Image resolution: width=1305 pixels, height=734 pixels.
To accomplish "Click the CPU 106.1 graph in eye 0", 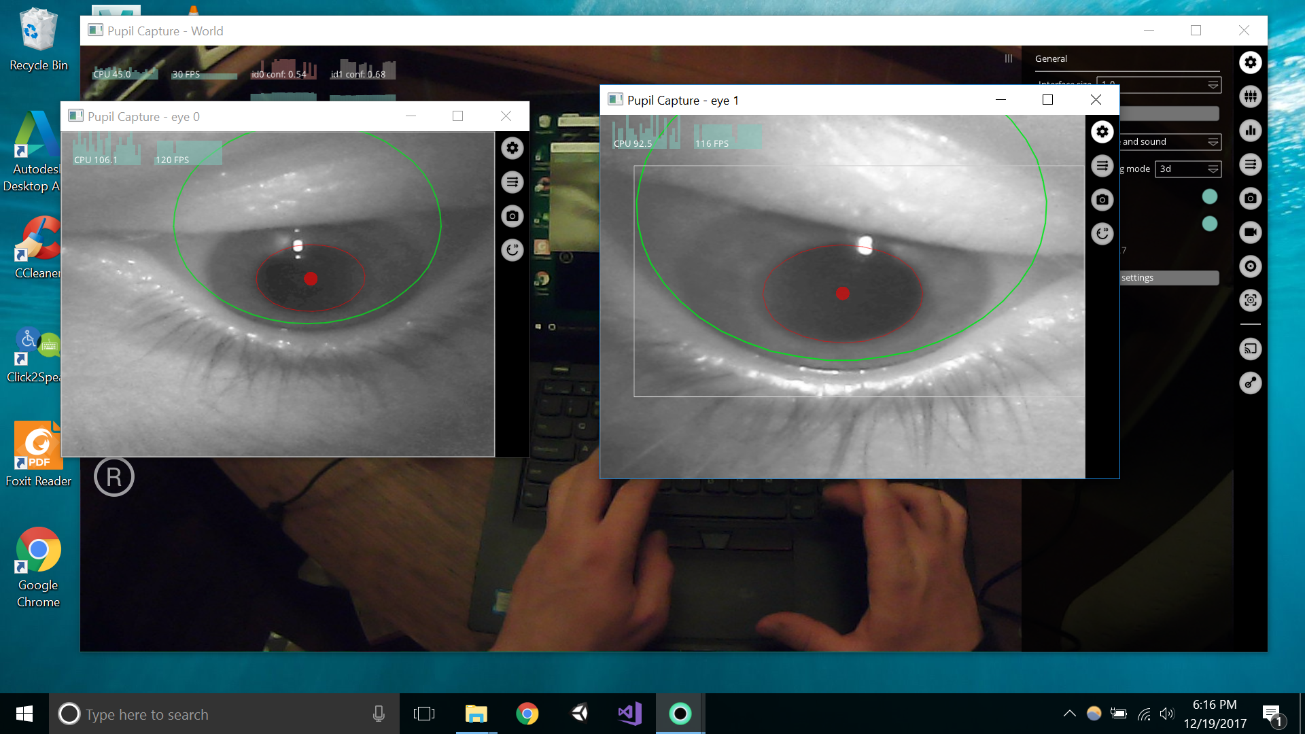I will pos(107,150).
